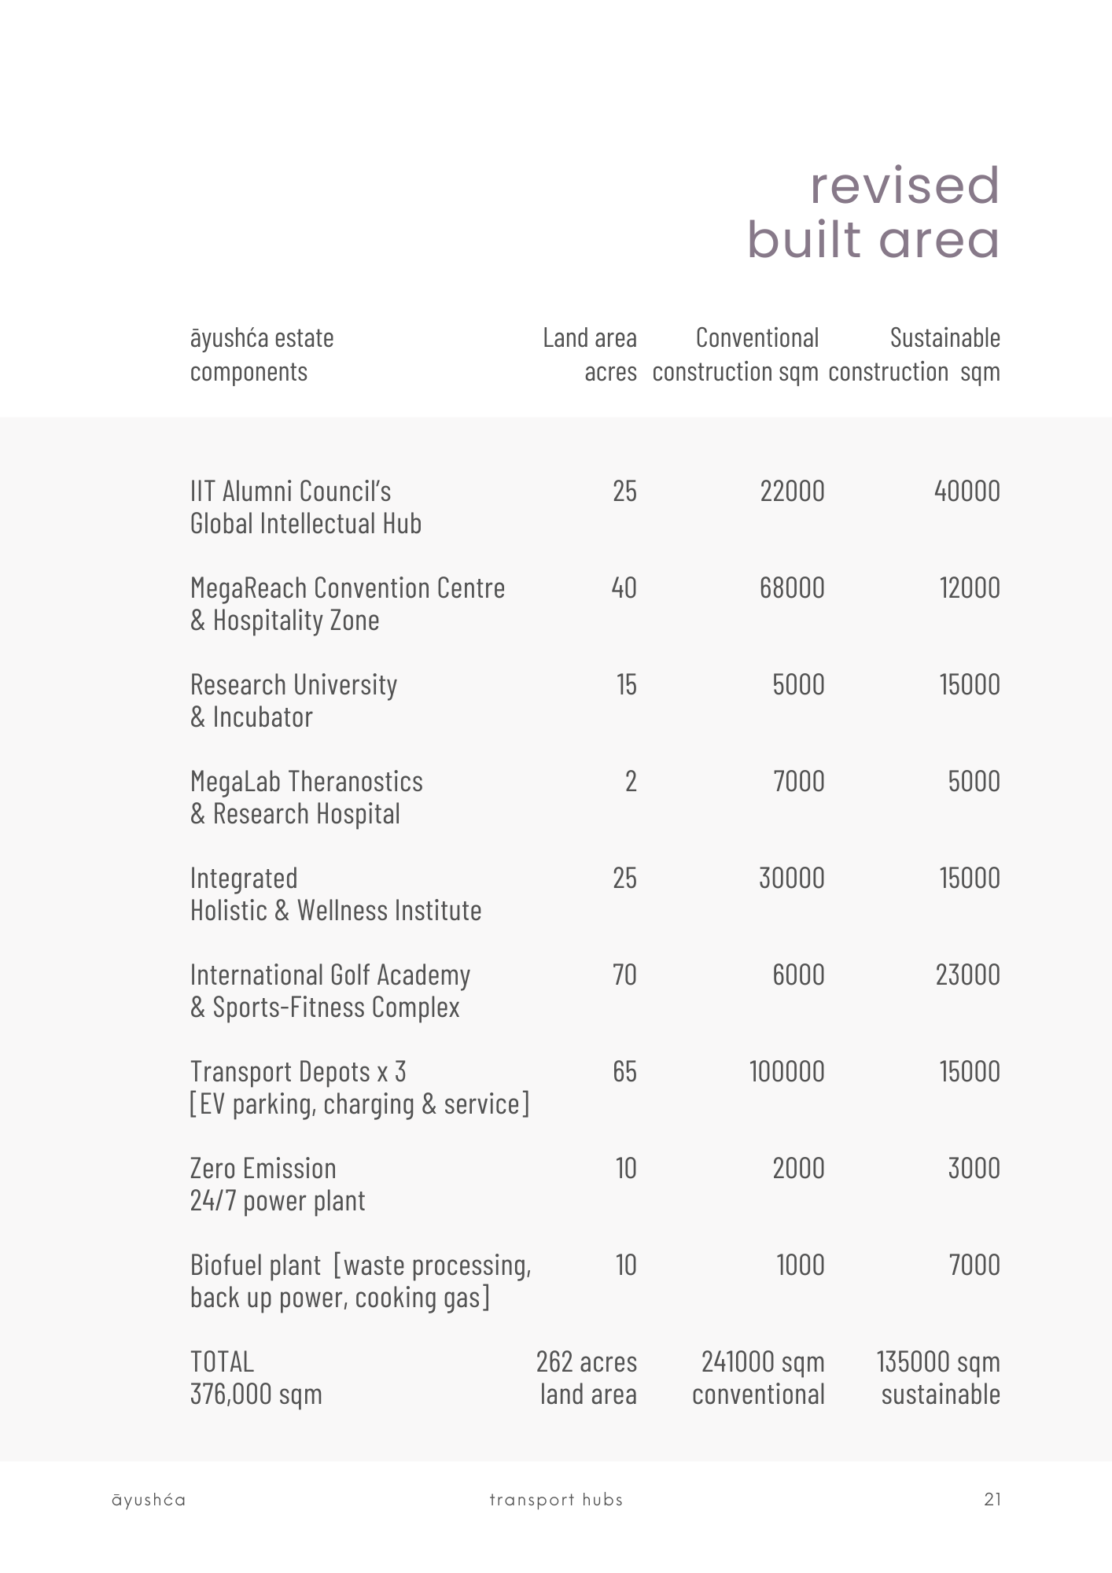The image size is (1112, 1573).
Task: Click page number 21 in the footer
Action: point(992,1500)
